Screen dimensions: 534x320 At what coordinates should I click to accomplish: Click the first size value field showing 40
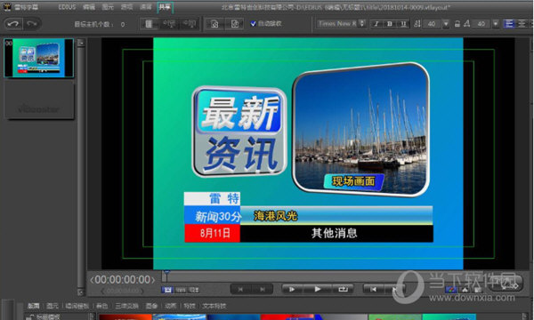[x=432, y=24]
